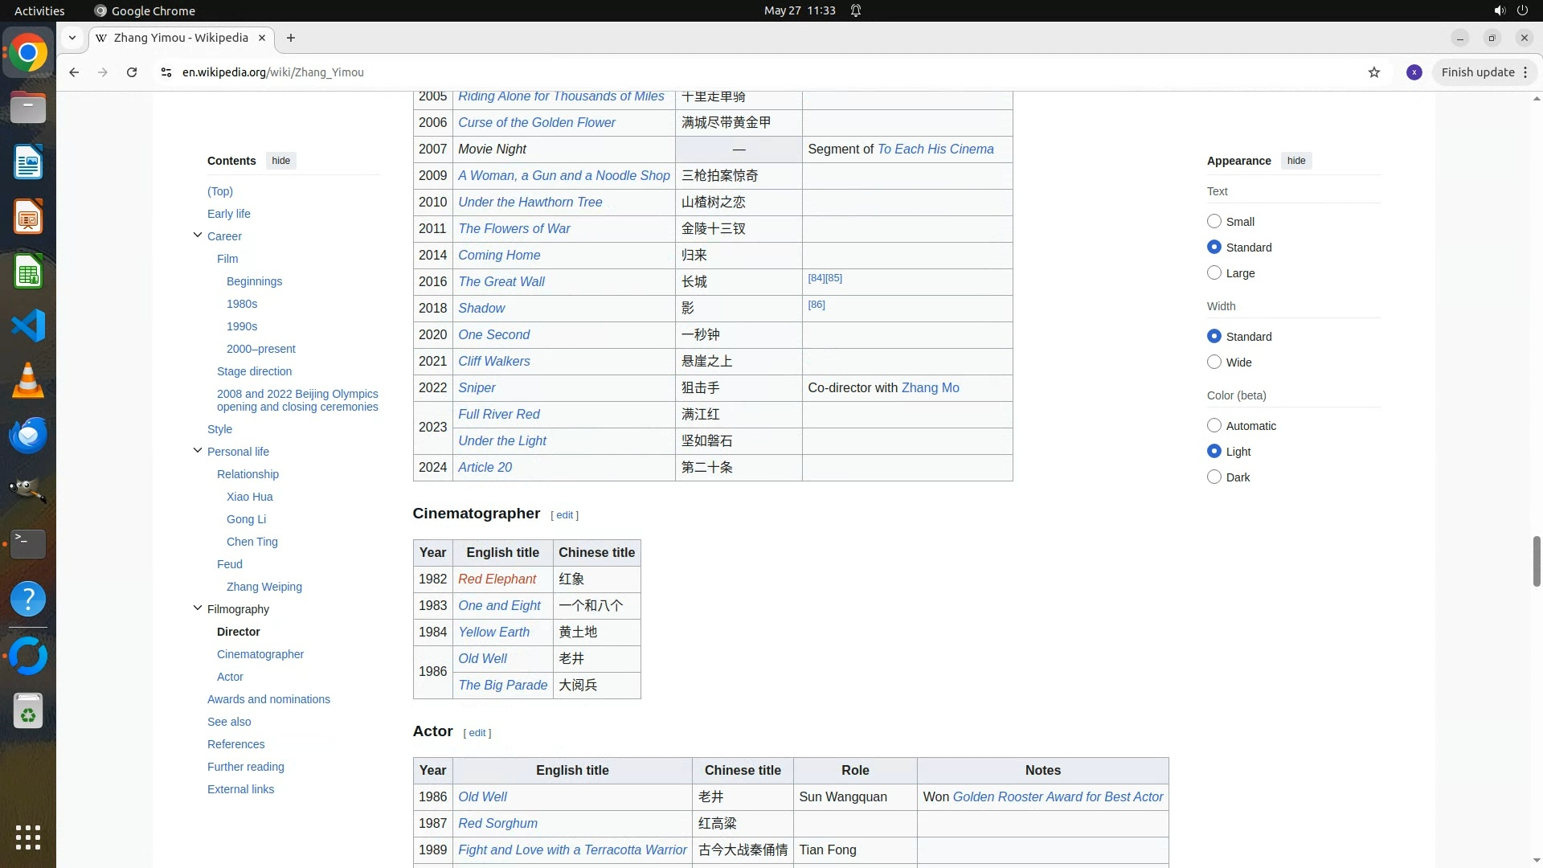Jump to the Awards and nominations section

point(268,699)
